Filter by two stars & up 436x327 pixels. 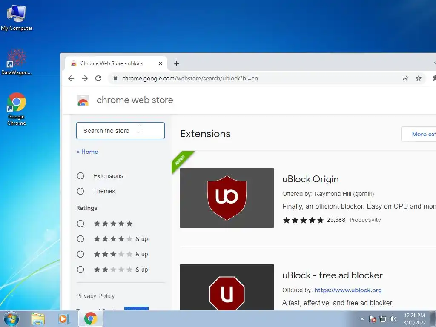[80, 270]
